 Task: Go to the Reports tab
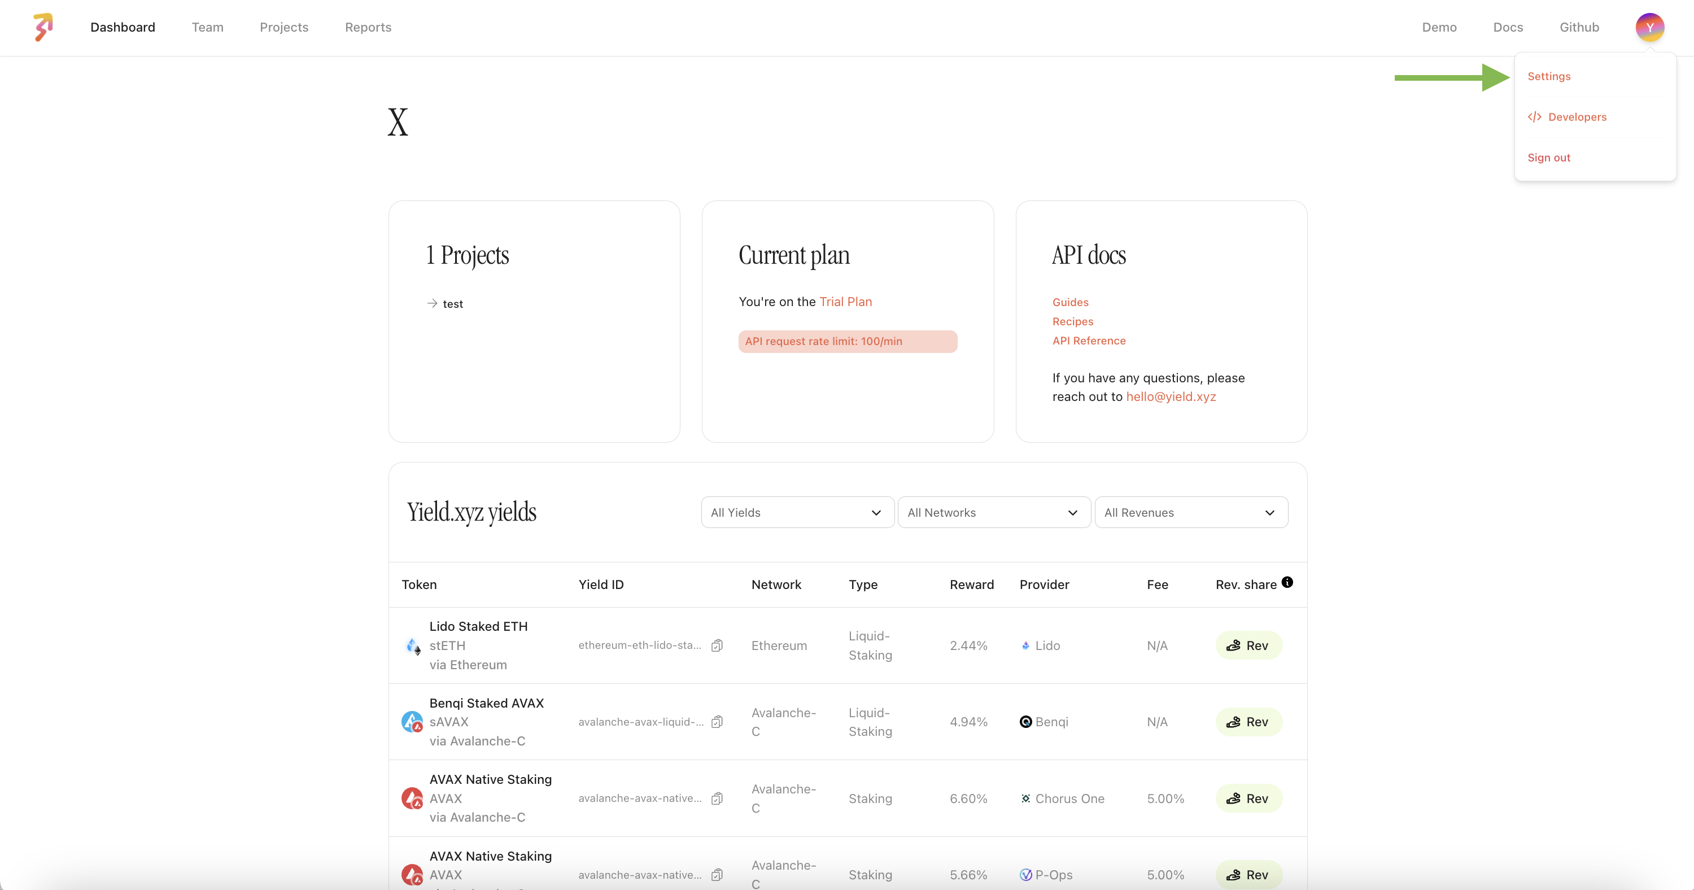368,27
